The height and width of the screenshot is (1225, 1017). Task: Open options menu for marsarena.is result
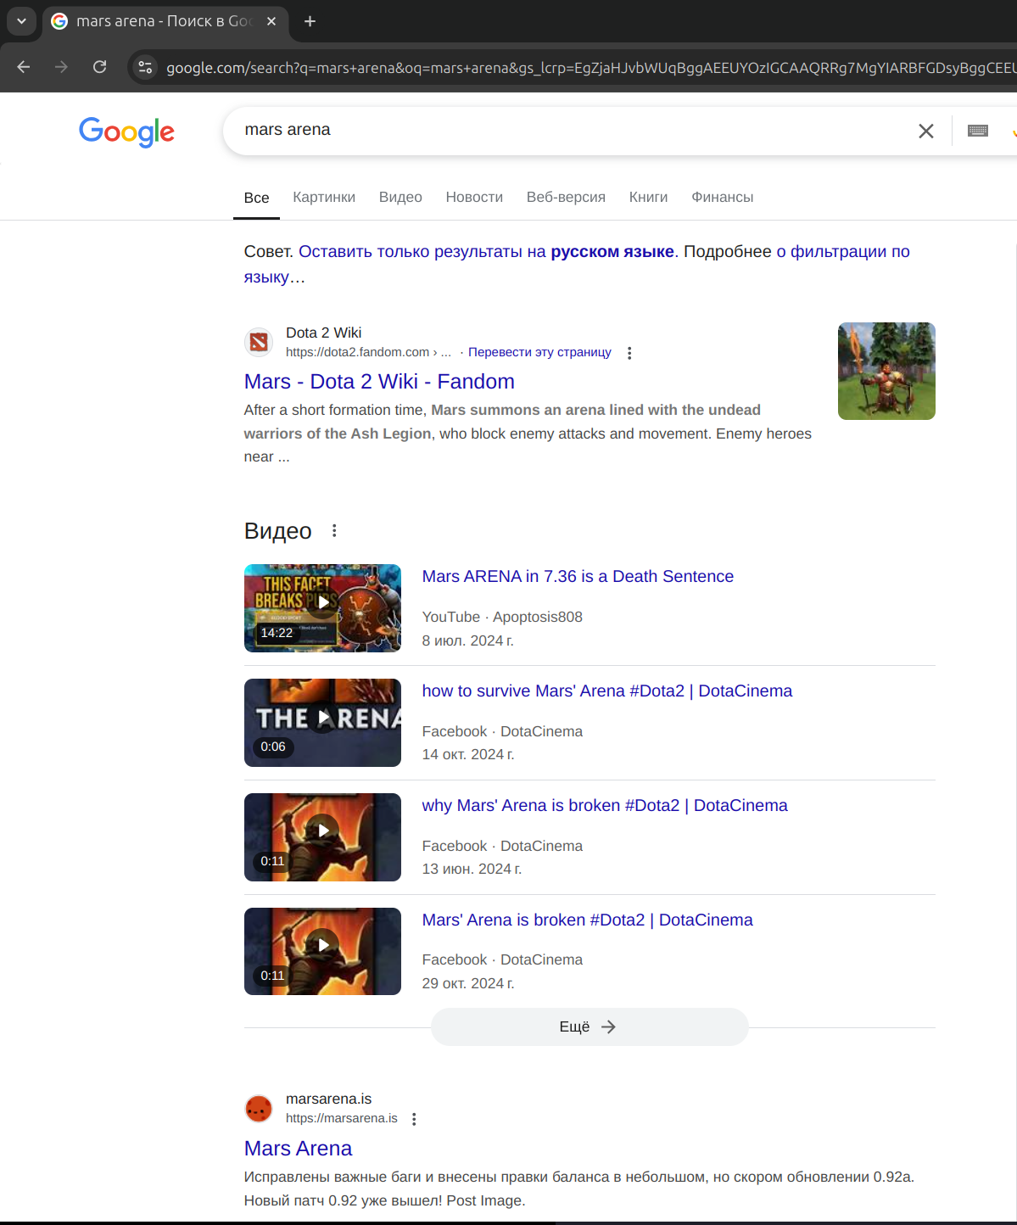tap(414, 1119)
